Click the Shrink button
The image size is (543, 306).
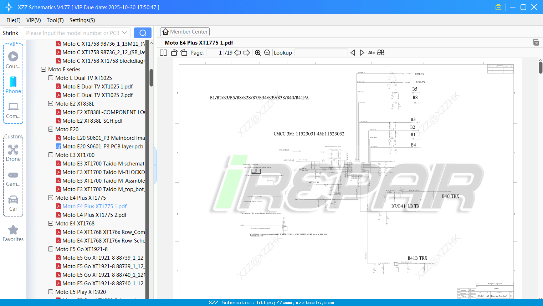[x=11, y=33]
